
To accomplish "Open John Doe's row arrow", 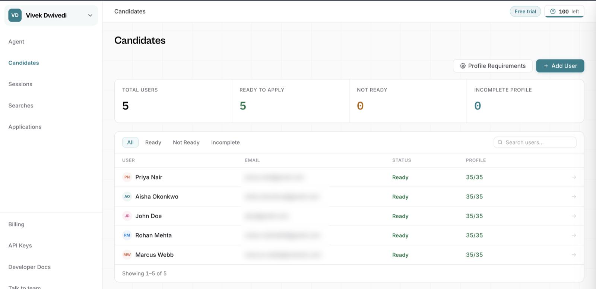I will tap(574, 216).
